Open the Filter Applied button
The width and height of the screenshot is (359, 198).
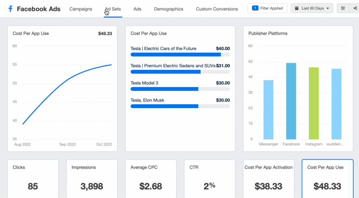[267, 8]
